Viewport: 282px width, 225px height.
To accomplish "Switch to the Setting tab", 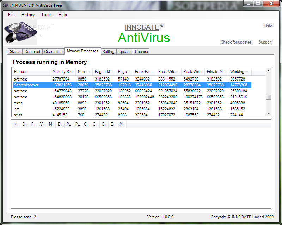I will click(108, 52).
